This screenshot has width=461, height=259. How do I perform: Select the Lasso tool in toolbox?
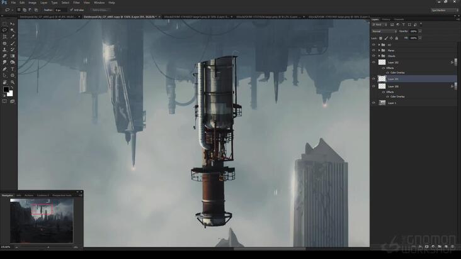4,30
